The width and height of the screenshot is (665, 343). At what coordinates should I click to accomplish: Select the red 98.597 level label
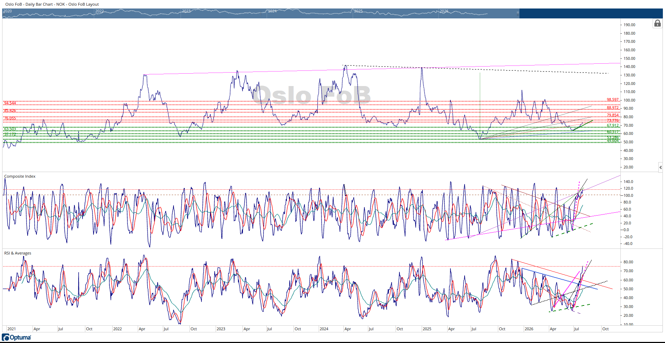click(x=613, y=100)
